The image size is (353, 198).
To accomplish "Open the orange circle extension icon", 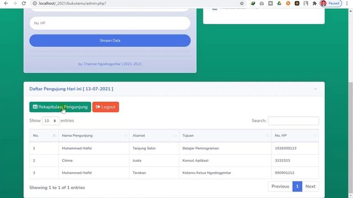I will click(x=288, y=3).
